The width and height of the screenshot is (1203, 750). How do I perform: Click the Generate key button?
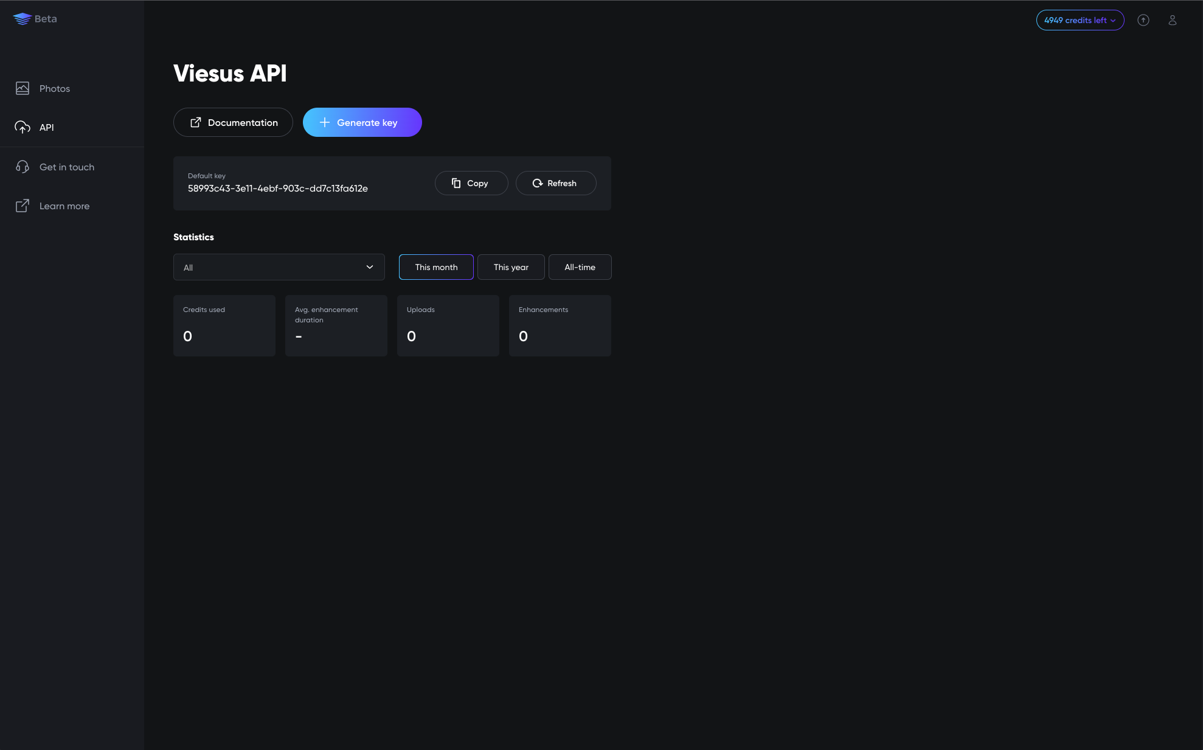(362, 122)
